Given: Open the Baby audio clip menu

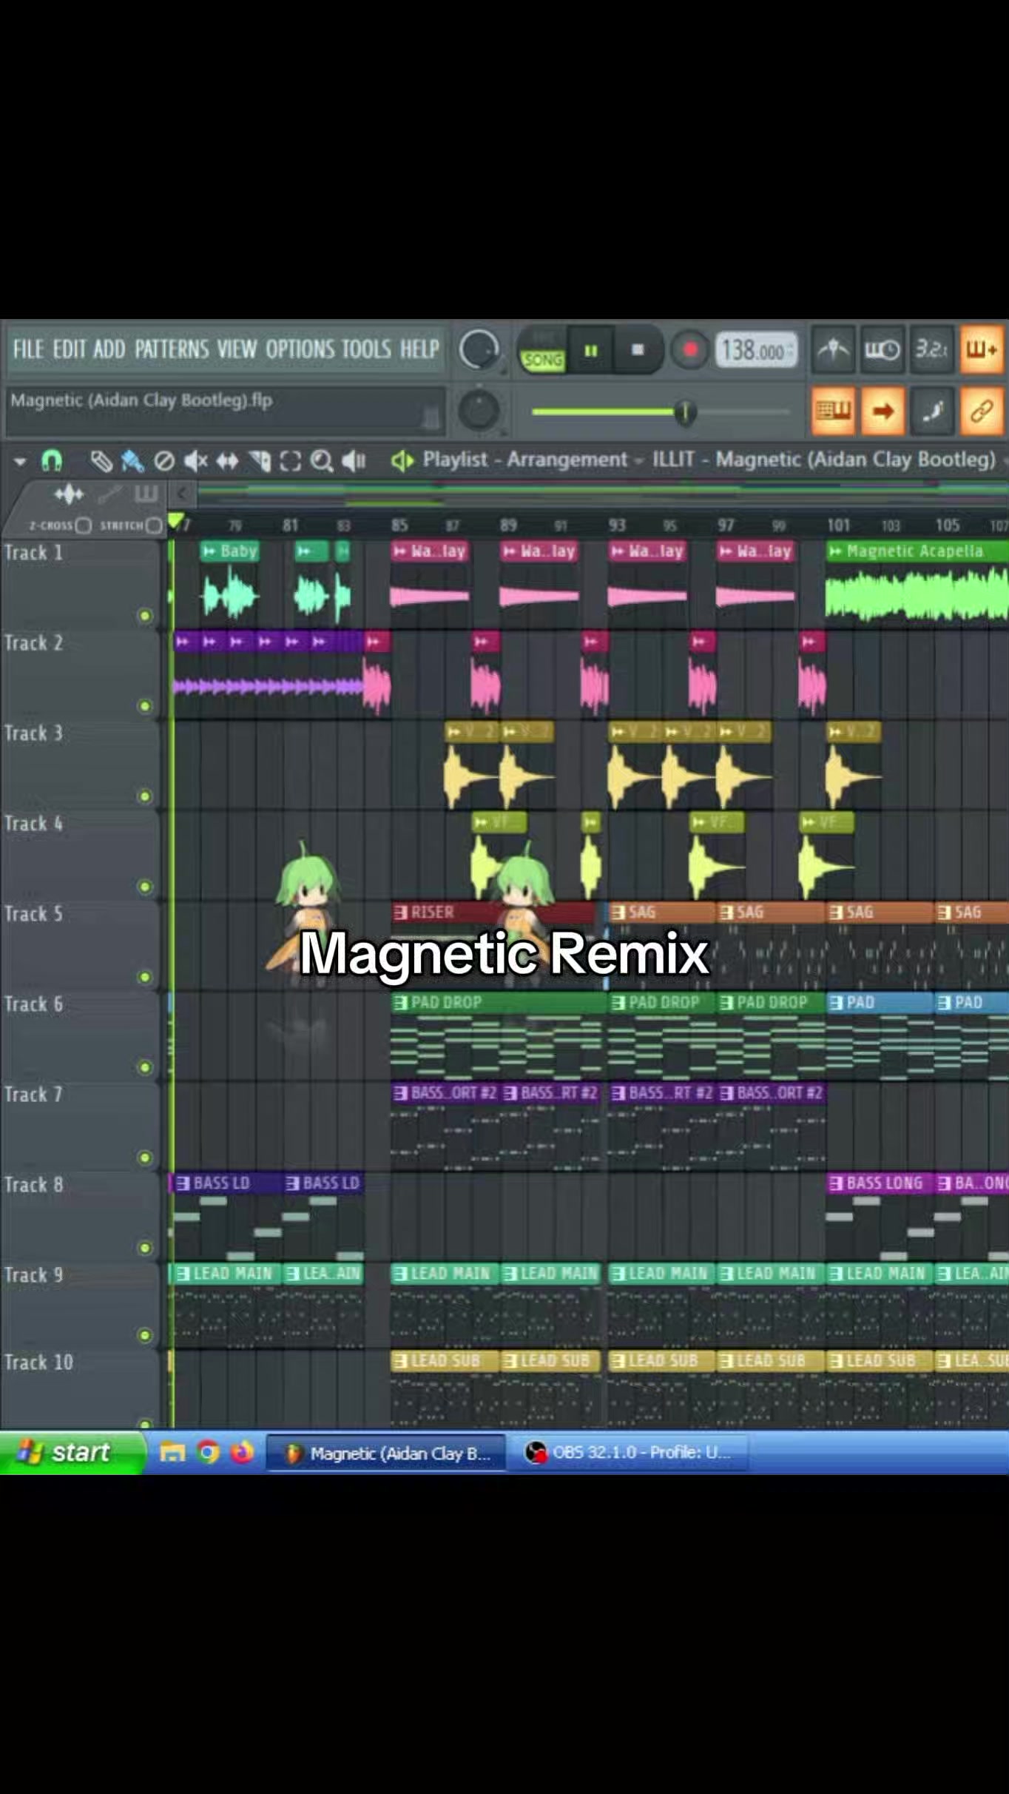Looking at the screenshot, I should point(209,551).
